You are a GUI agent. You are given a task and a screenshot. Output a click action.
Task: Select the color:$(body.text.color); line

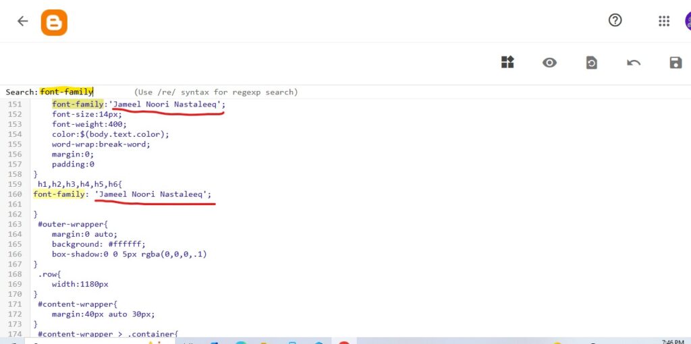(110, 134)
